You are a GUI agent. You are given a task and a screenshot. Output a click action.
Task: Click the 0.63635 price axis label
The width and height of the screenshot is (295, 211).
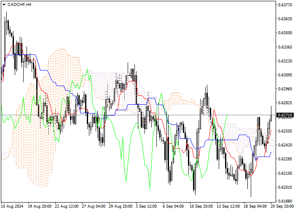285,19
